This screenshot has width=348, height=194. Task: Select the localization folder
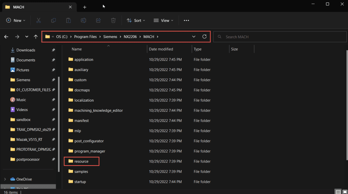[x=81, y=100]
